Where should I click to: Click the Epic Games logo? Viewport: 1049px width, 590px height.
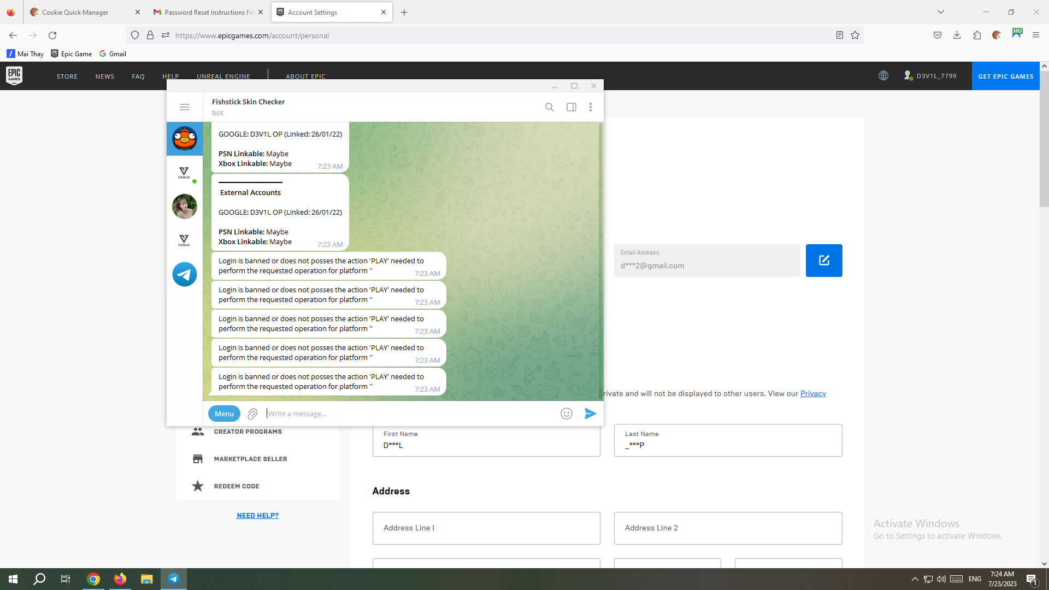14,75
